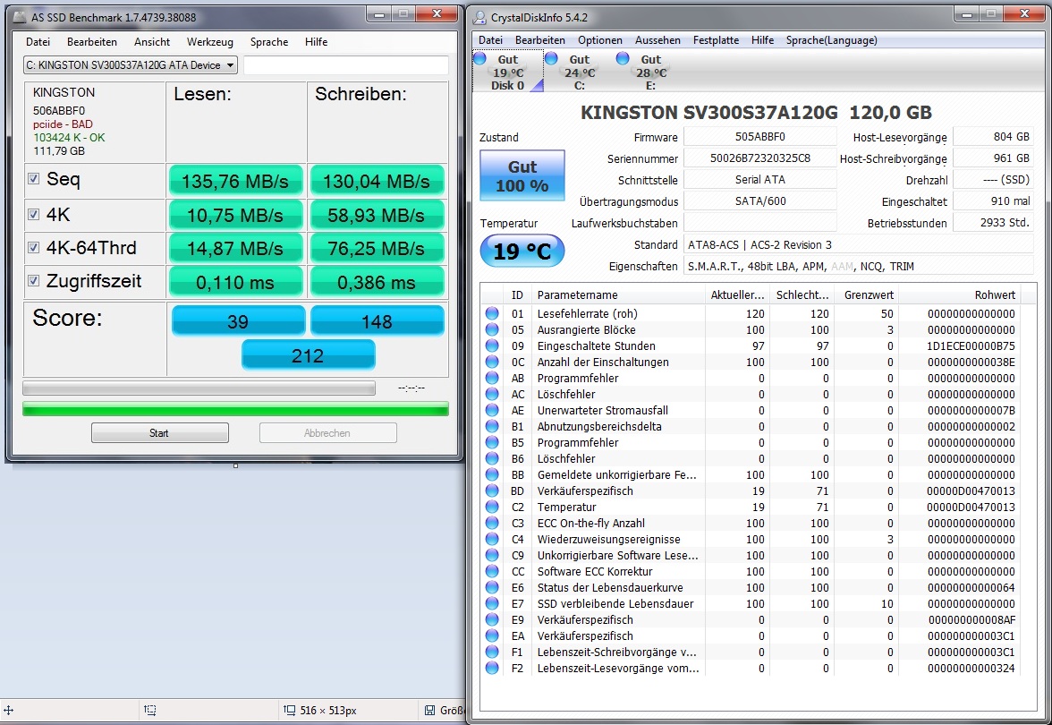Click the Firmware value field 505ABBF0

(x=759, y=137)
